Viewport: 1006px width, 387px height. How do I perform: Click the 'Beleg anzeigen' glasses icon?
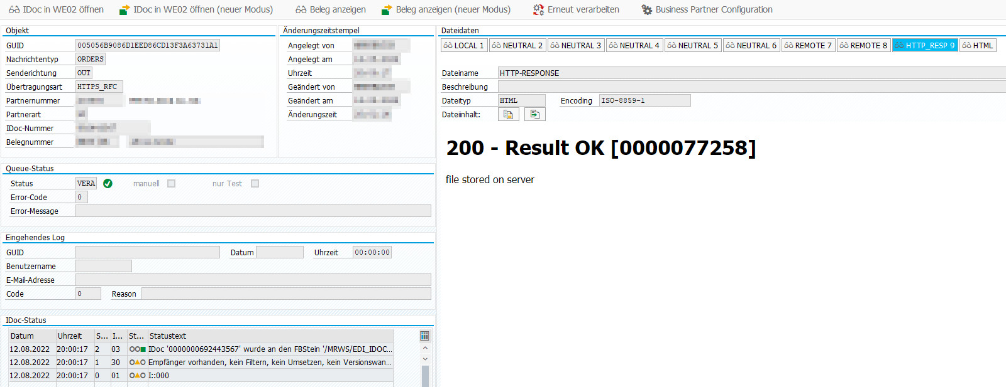pyautogui.click(x=301, y=10)
